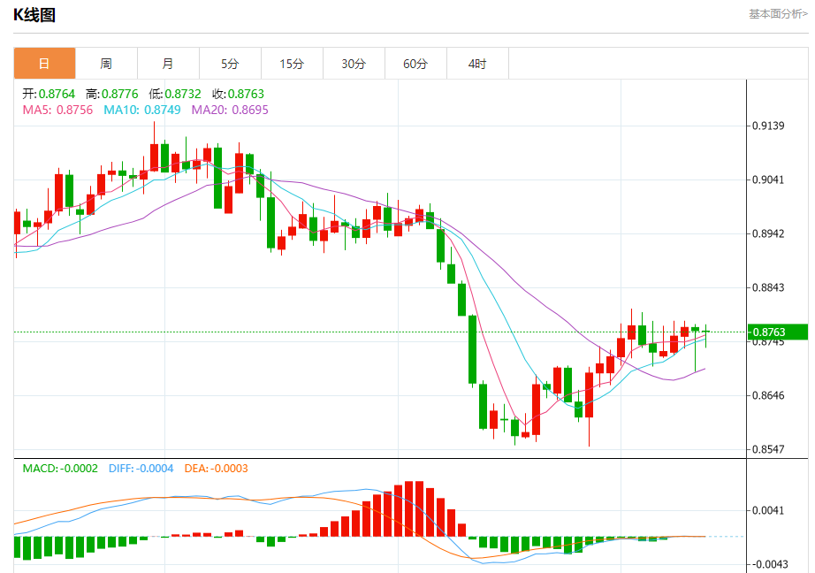Screen dimensions: 815x573
Task: Click the 0.9041 price axis label
Action: coord(768,180)
